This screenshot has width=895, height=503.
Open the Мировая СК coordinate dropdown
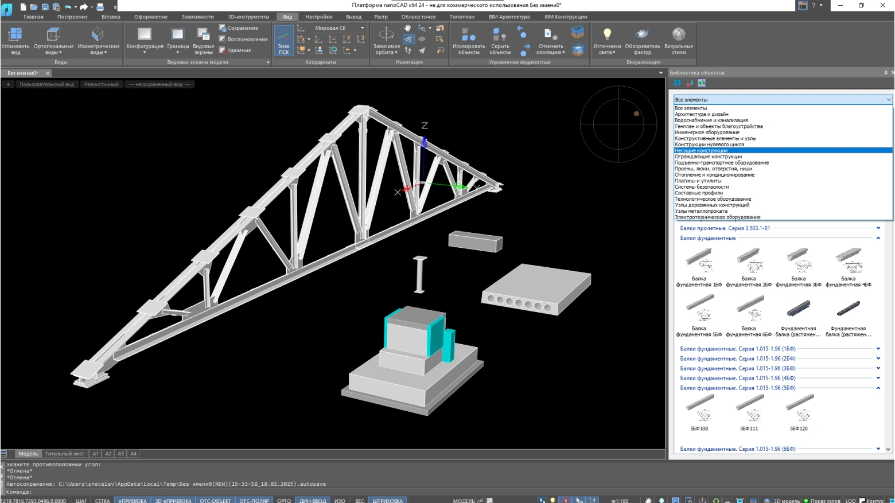(362, 28)
